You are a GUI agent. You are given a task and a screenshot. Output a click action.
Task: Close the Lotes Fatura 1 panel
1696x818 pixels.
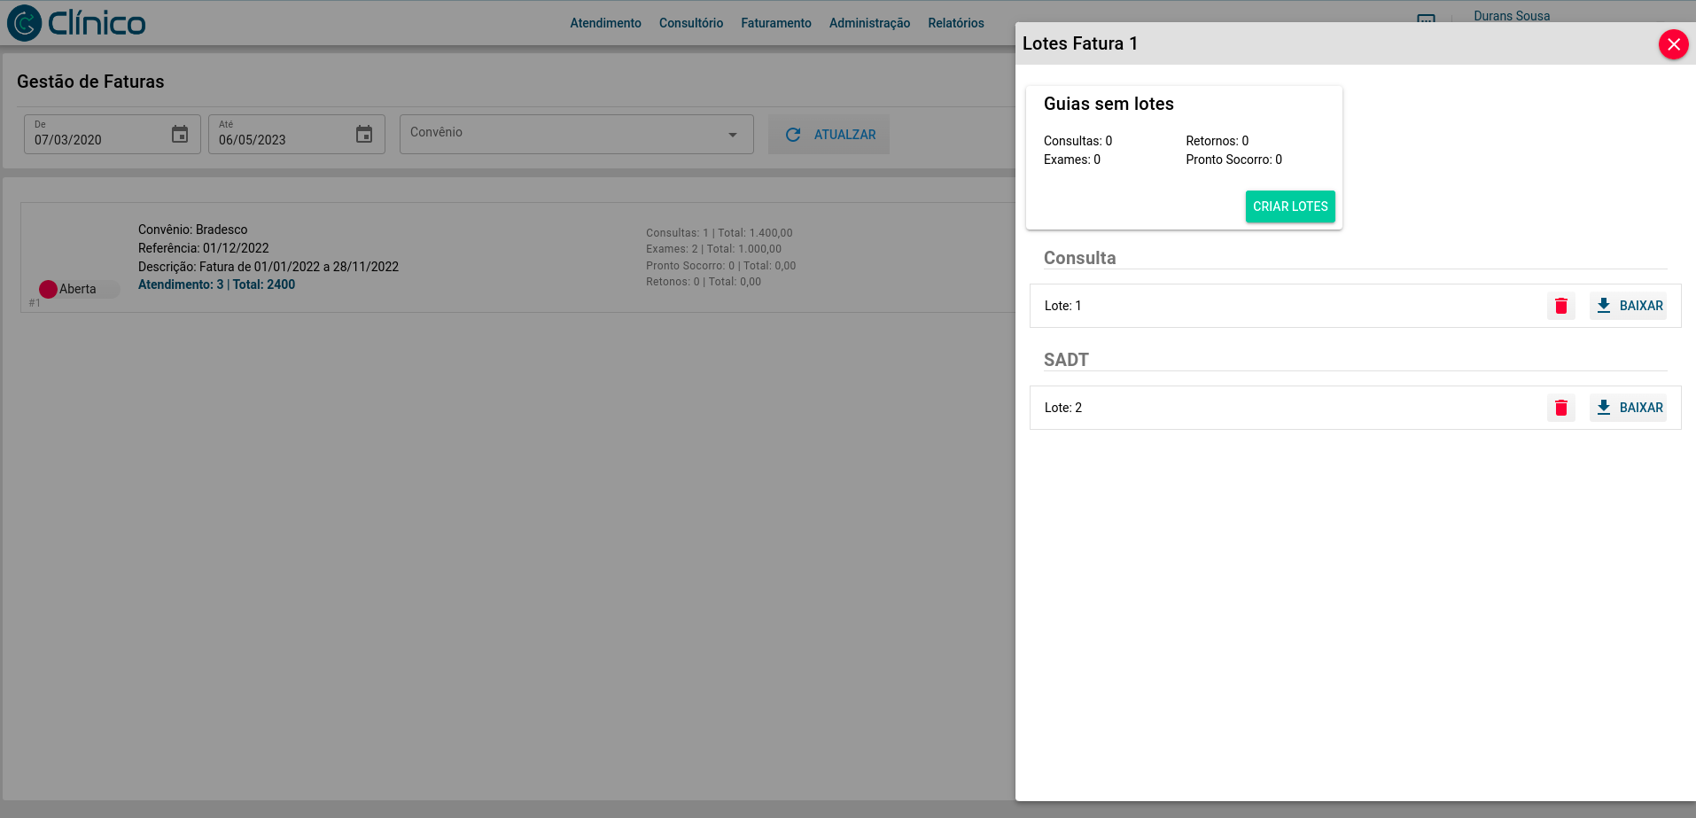1673,44
